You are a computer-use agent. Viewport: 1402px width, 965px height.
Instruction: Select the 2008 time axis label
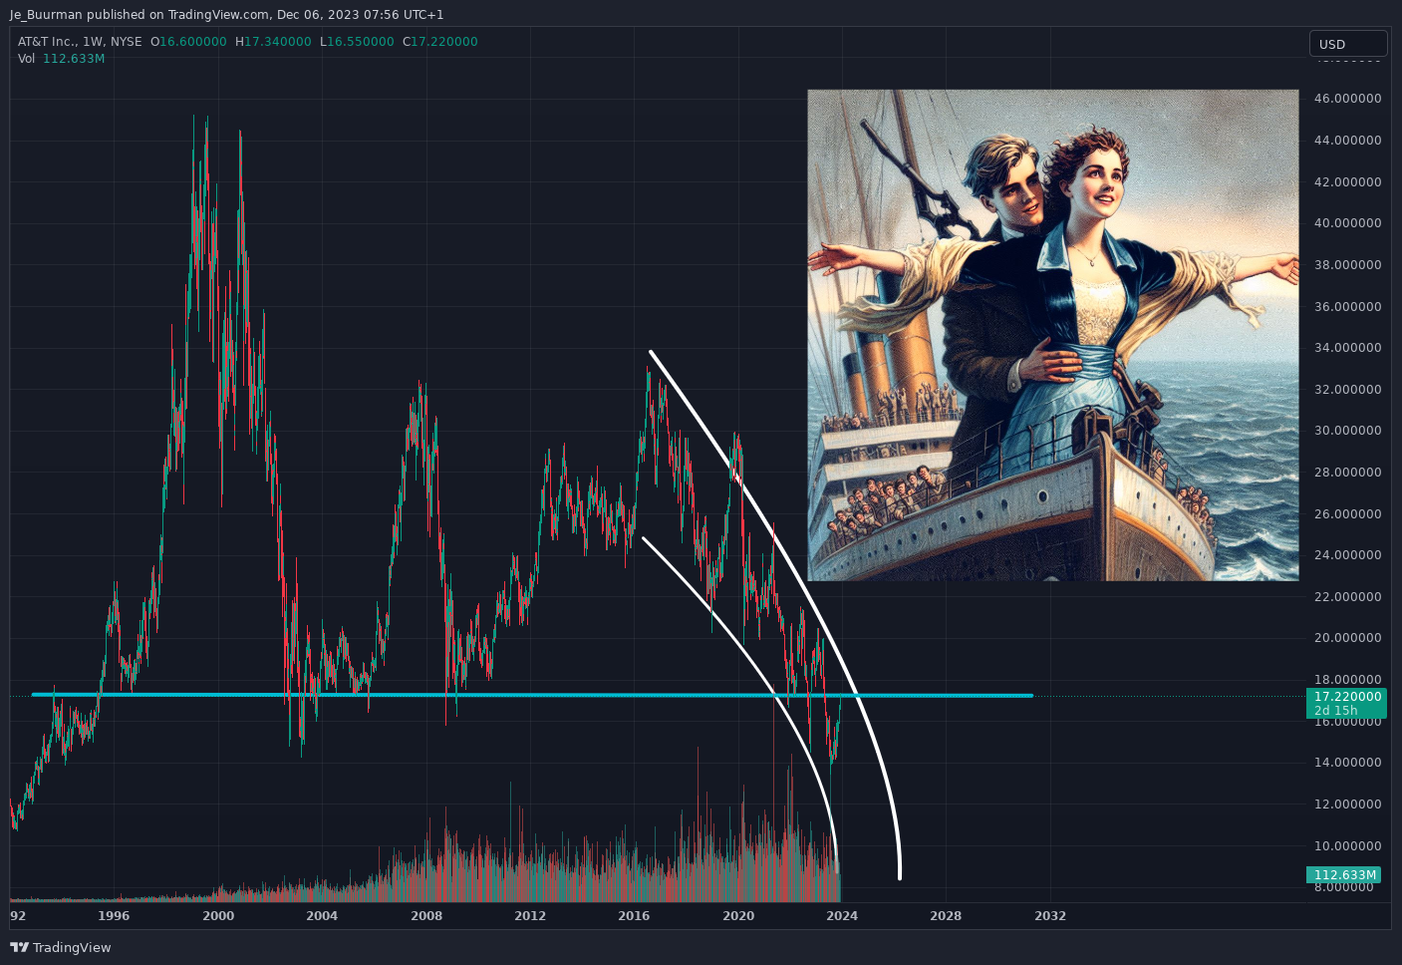(x=426, y=916)
